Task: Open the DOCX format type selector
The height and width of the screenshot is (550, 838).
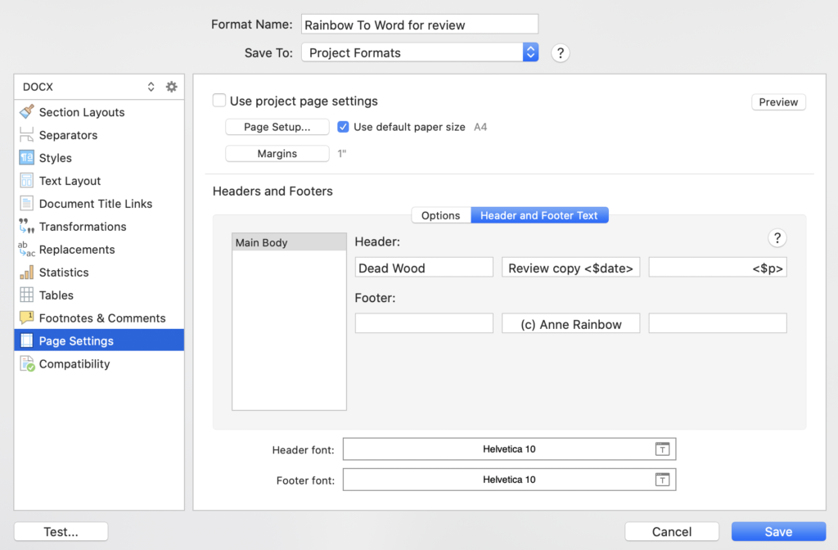Action: click(151, 86)
